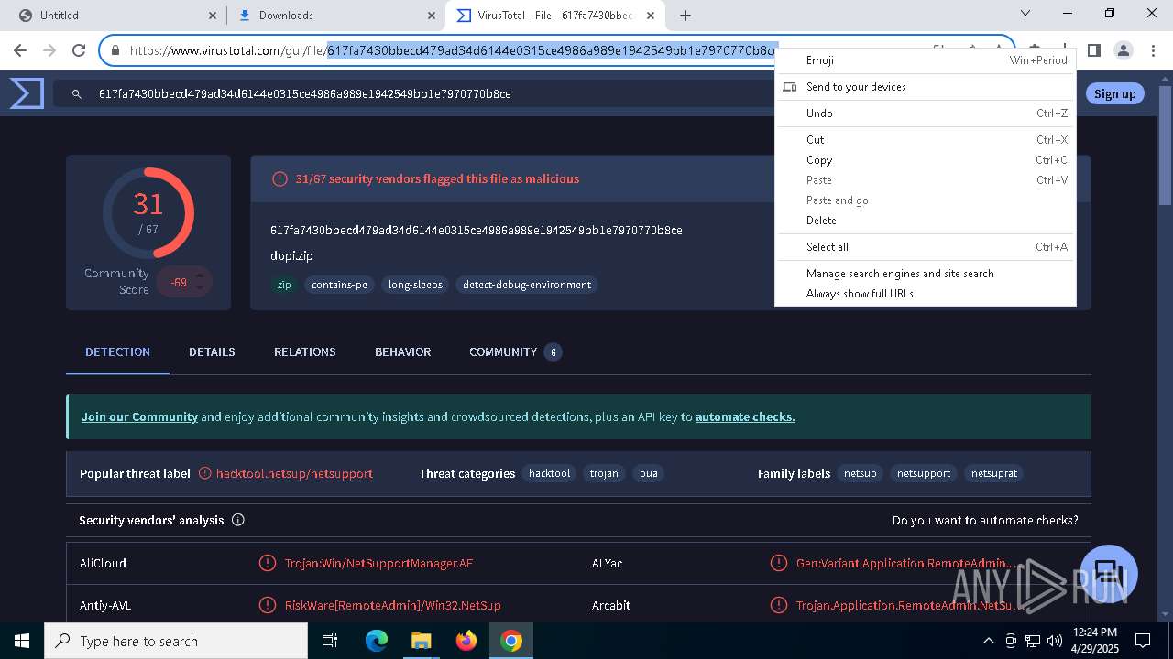The width and height of the screenshot is (1173, 659).
Task: Select Always show full URLs
Action: pyautogui.click(x=926, y=294)
